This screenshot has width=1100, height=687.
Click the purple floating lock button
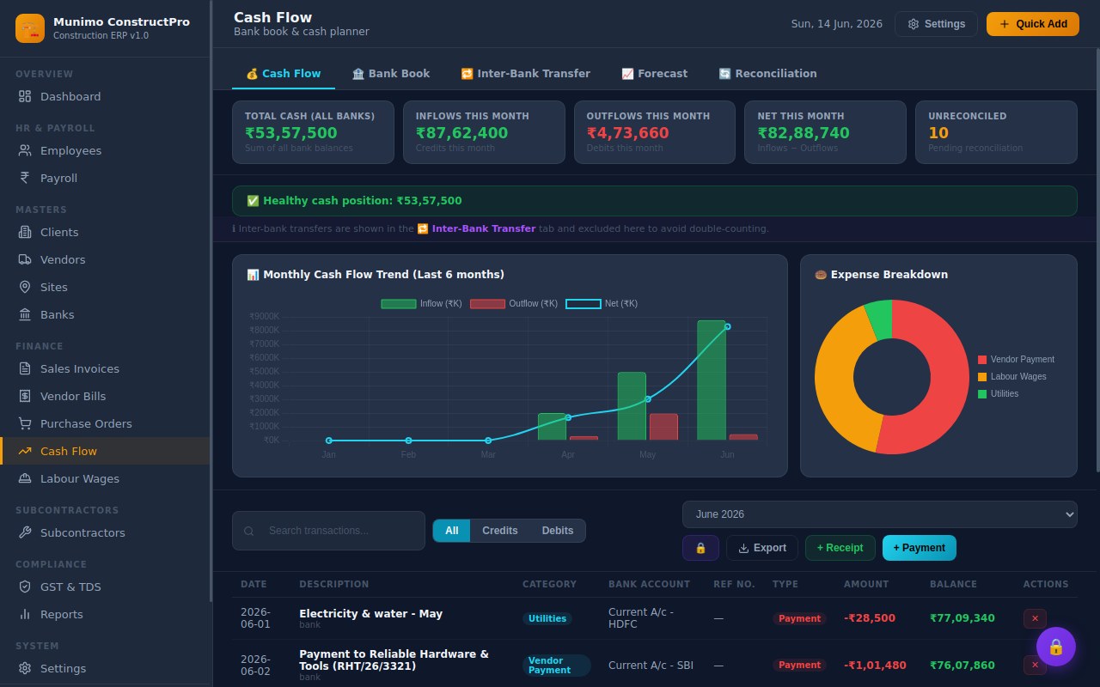(x=1056, y=647)
